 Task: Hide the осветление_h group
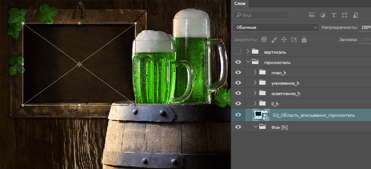238,93
